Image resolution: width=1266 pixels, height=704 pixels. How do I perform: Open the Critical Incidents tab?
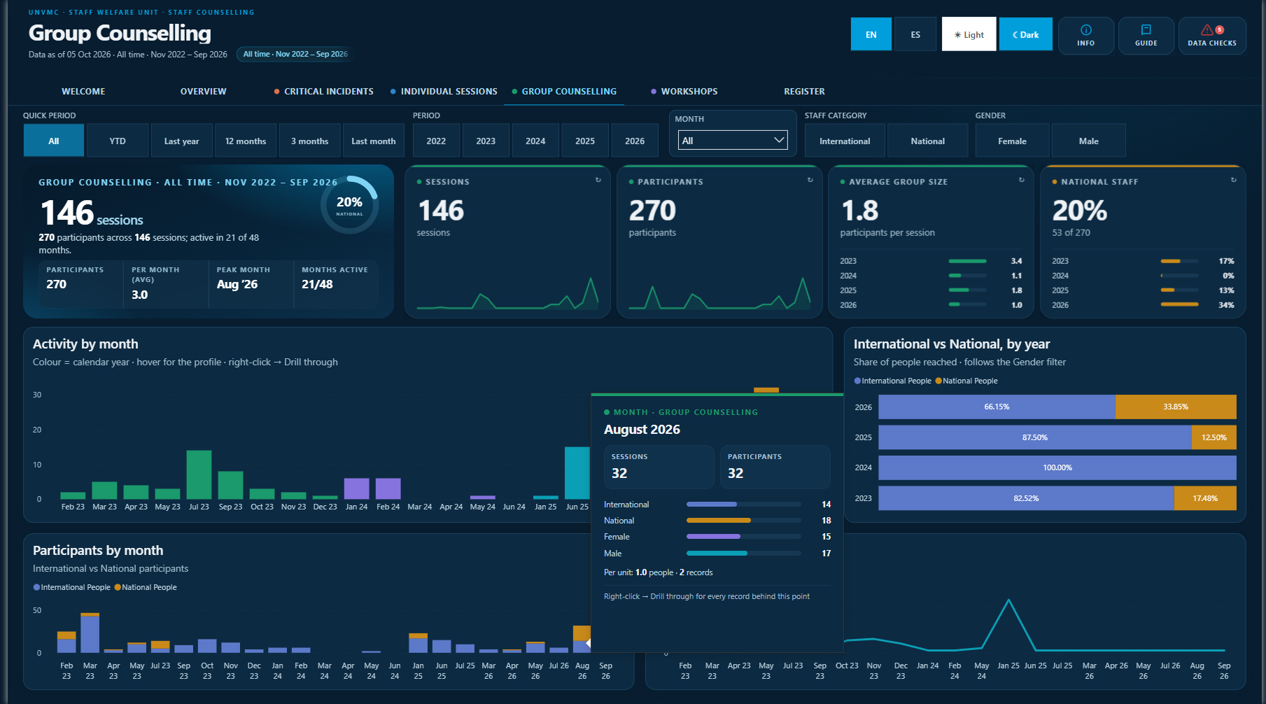[x=323, y=92]
